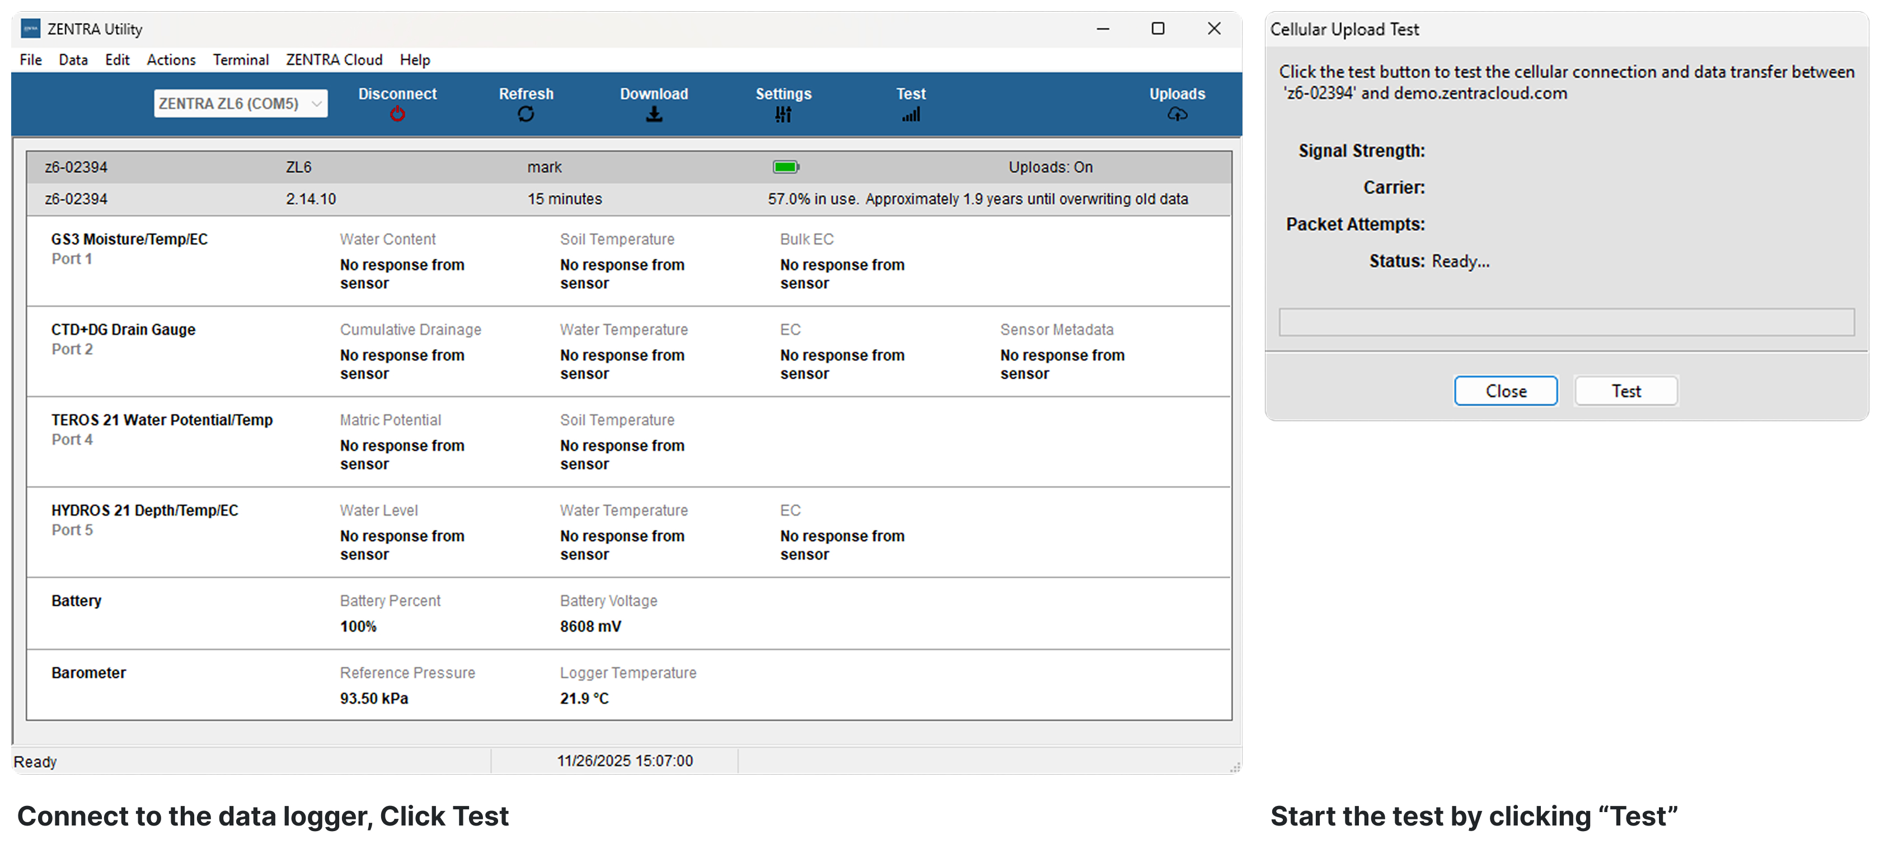The height and width of the screenshot is (849, 1880).
Task: Click the Refresh circular arrows icon
Action: pos(526,114)
